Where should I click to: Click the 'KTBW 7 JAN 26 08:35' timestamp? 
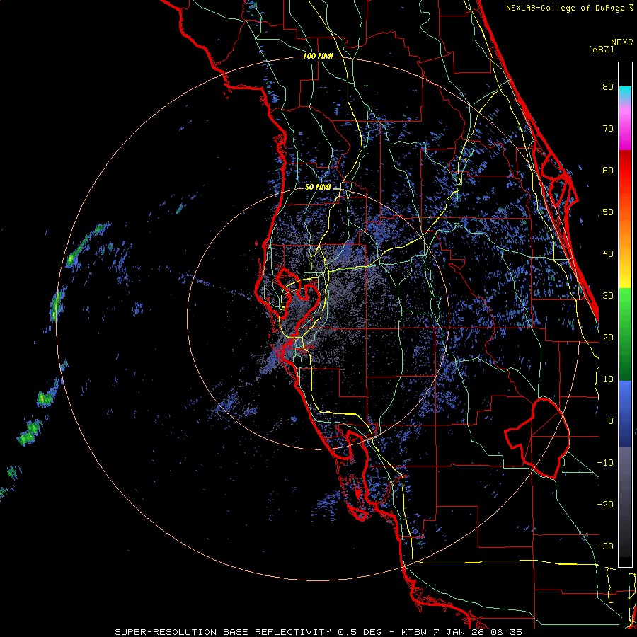[461, 632]
